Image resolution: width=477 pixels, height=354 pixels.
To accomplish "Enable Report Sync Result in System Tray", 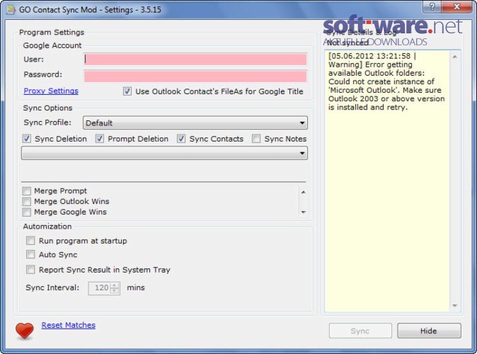I will (x=30, y=270).
